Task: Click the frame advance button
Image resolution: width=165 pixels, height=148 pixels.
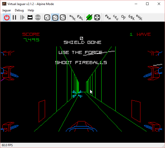Action: click(22, 17)
